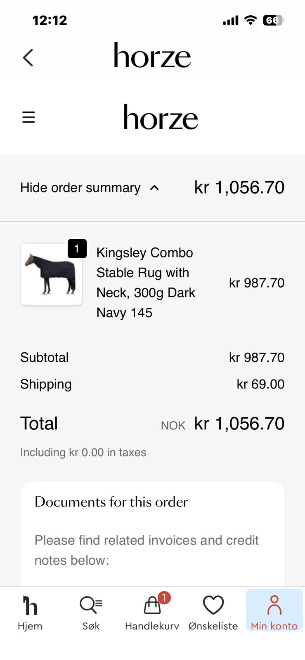Tap the order total in header
Viewport: 305px width, 660px height.
[239, 188]
